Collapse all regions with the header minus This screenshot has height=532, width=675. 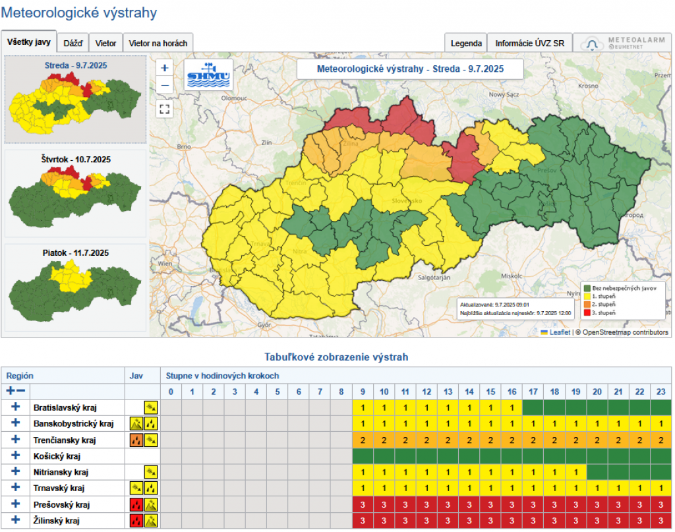pyautogui.click(x=21, y=391)
